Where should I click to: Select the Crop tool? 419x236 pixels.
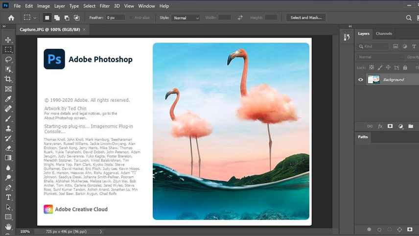8,79
